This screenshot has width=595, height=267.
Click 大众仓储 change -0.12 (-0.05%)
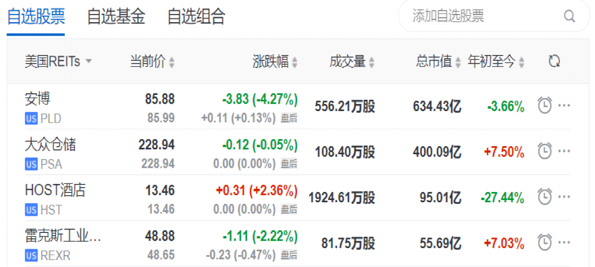(260, 145)
